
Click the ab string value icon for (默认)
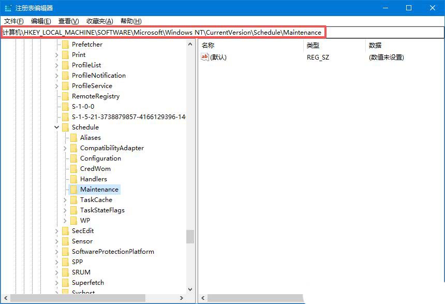coord(204,57)
